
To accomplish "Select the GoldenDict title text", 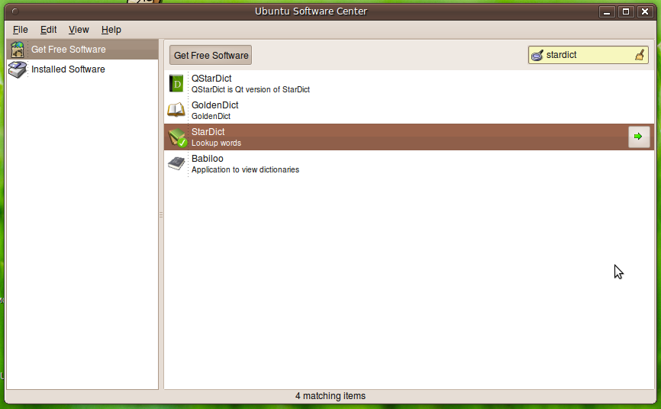I will (215, 105).
